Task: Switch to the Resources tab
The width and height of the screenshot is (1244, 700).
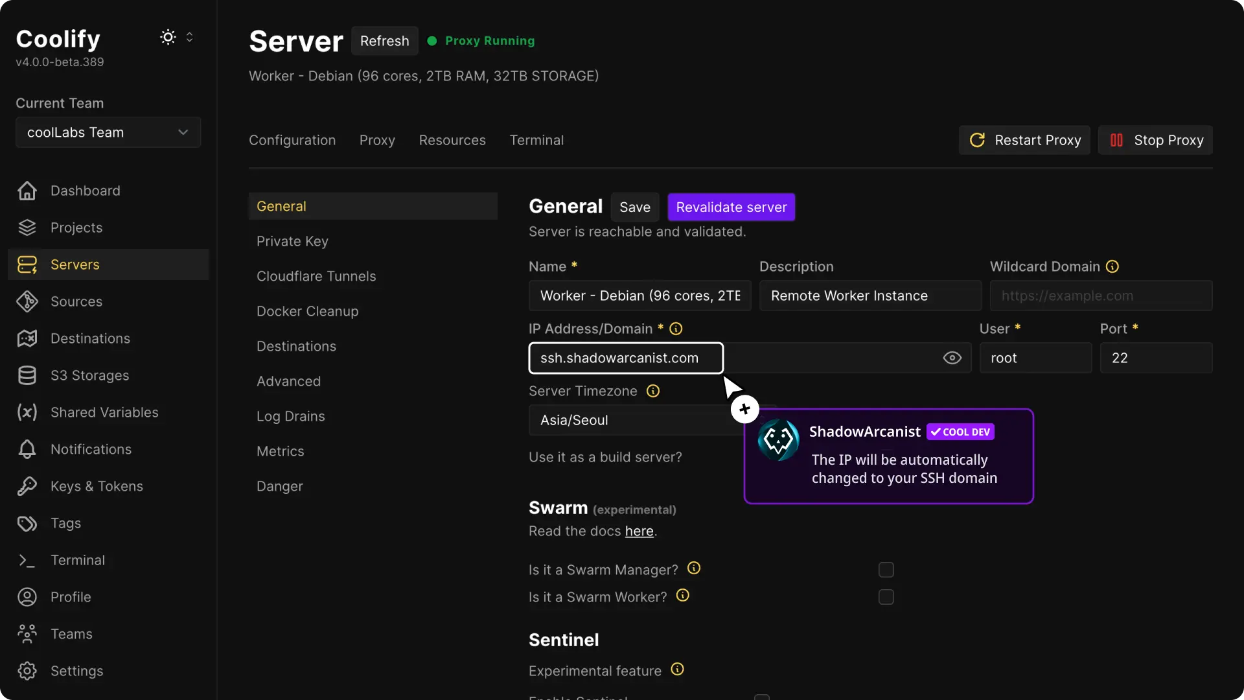Action: coord(452,140)
